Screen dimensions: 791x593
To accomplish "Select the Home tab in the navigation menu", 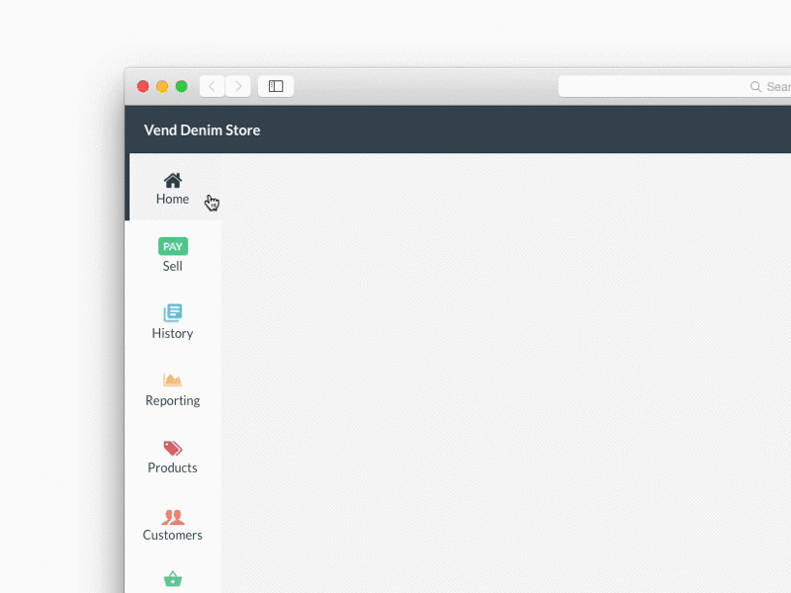I will pos(172,188).
